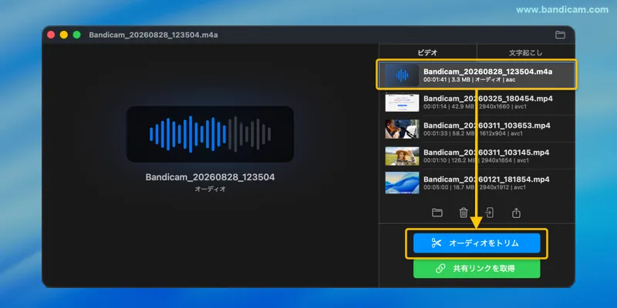Click the thumbnail of Bandicam_20260311_103145.mp4

point(402,156)
